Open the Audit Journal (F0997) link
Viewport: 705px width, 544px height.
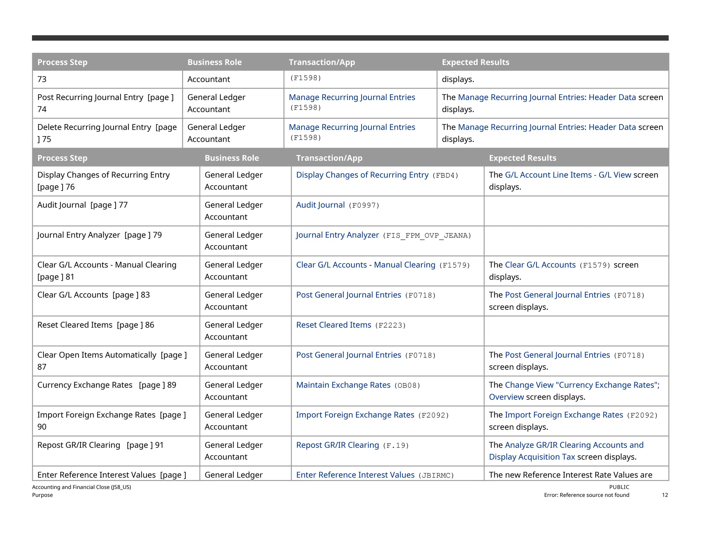coord(320,205)
